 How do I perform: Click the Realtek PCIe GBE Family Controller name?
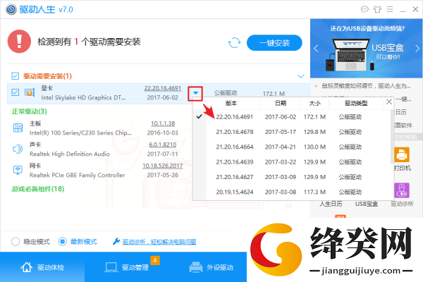pyautogui.click(x=77, y=175)
